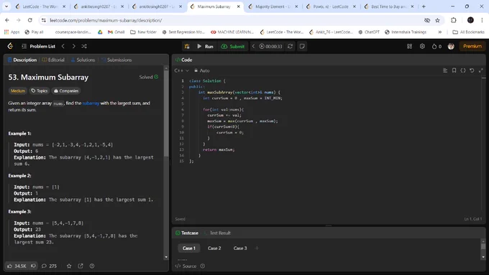Open the browser tab search dropdown

(x=6, y=6)
